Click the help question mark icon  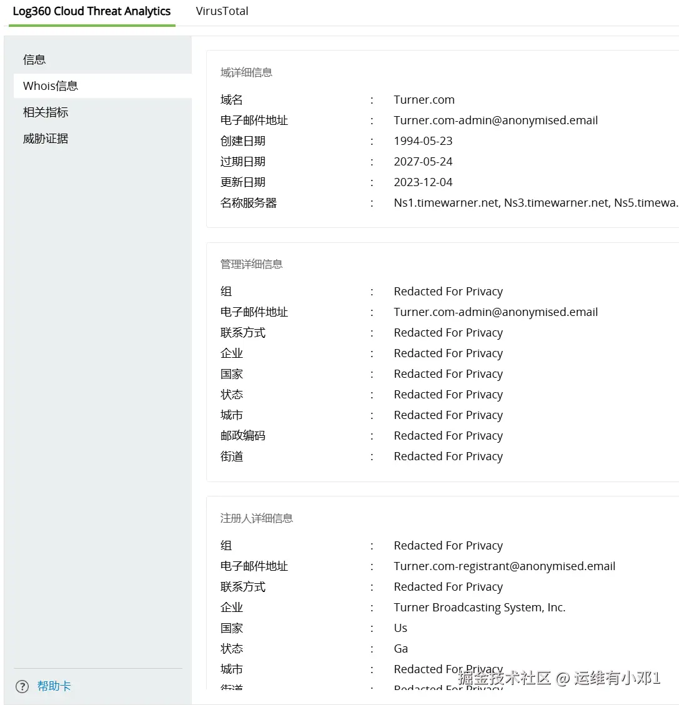tap(22, 686)
